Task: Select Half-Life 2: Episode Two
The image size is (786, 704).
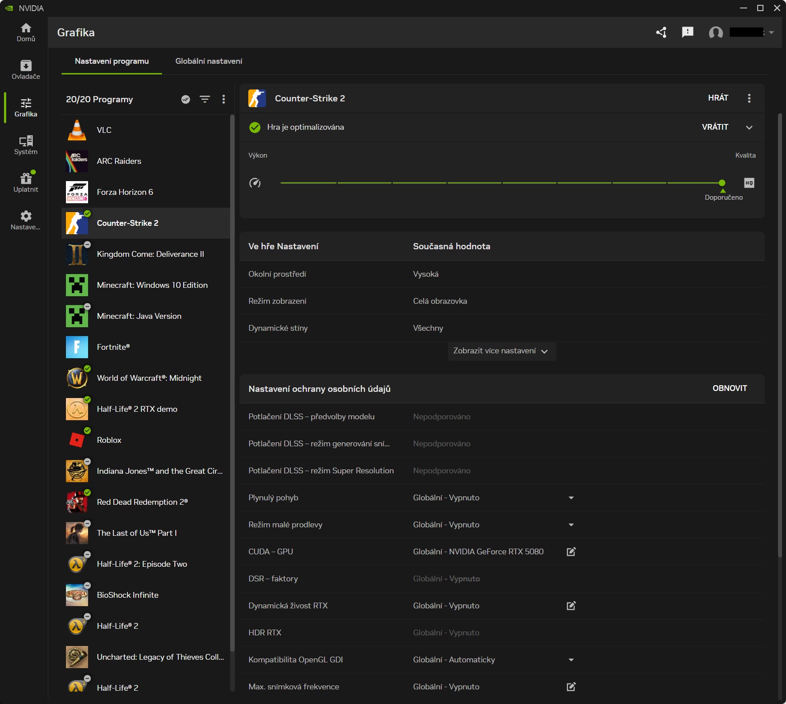Action: (146, 564)
